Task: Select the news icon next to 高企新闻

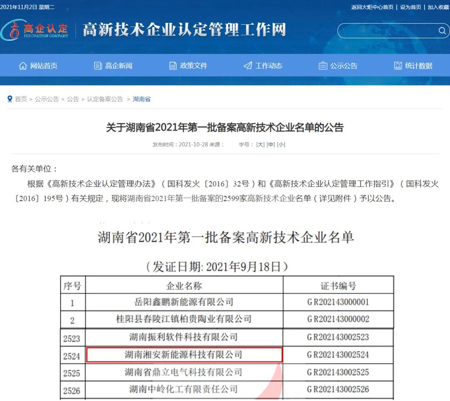Action: [x=98, y=65]
